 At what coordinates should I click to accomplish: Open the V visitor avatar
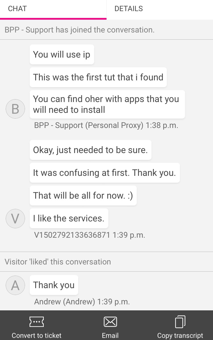(x=15, y=219)
